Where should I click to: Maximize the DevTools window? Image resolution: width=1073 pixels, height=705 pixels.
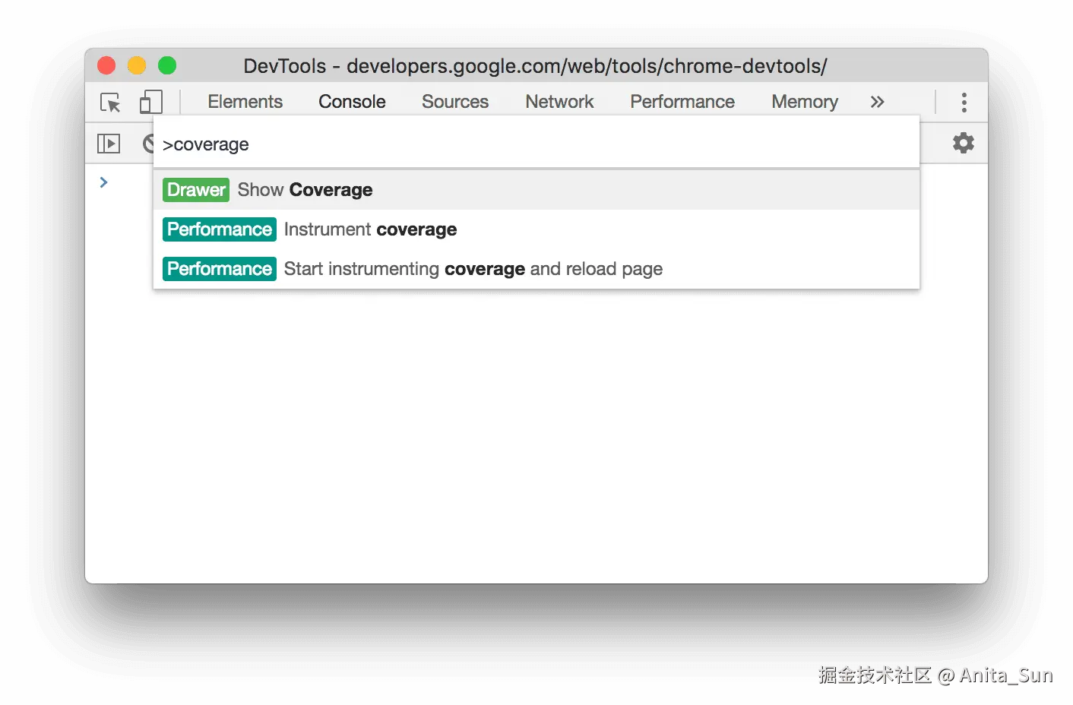[167, 66]
